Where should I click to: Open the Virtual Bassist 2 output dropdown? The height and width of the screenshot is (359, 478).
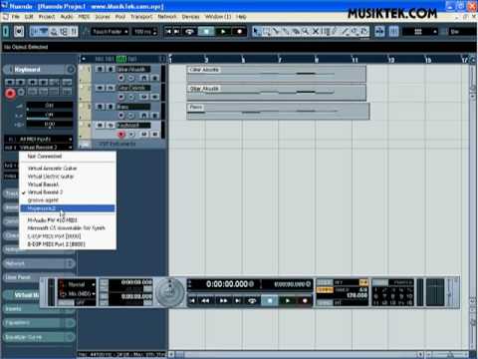point(39,147)
